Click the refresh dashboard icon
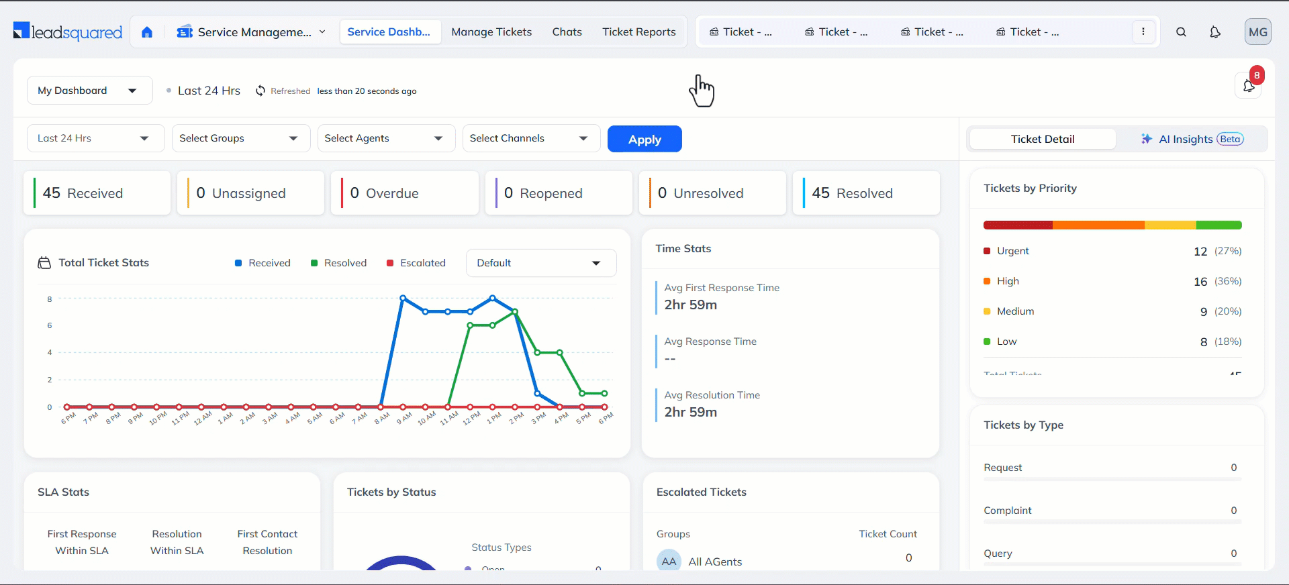 pyautogui.click(x=260, y=91)
